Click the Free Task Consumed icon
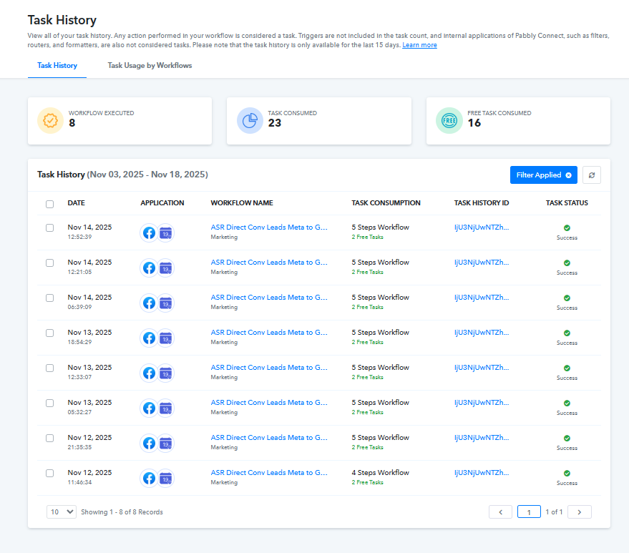The image size is (629, 553). 449,121
